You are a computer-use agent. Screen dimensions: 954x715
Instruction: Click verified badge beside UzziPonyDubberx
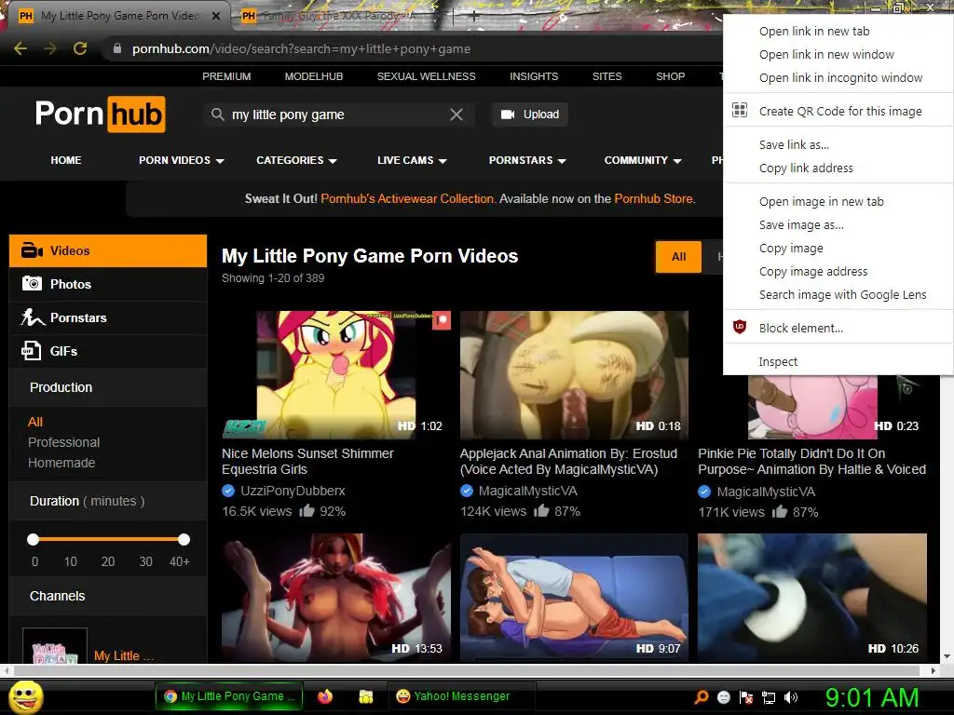(x=228, y=491)
